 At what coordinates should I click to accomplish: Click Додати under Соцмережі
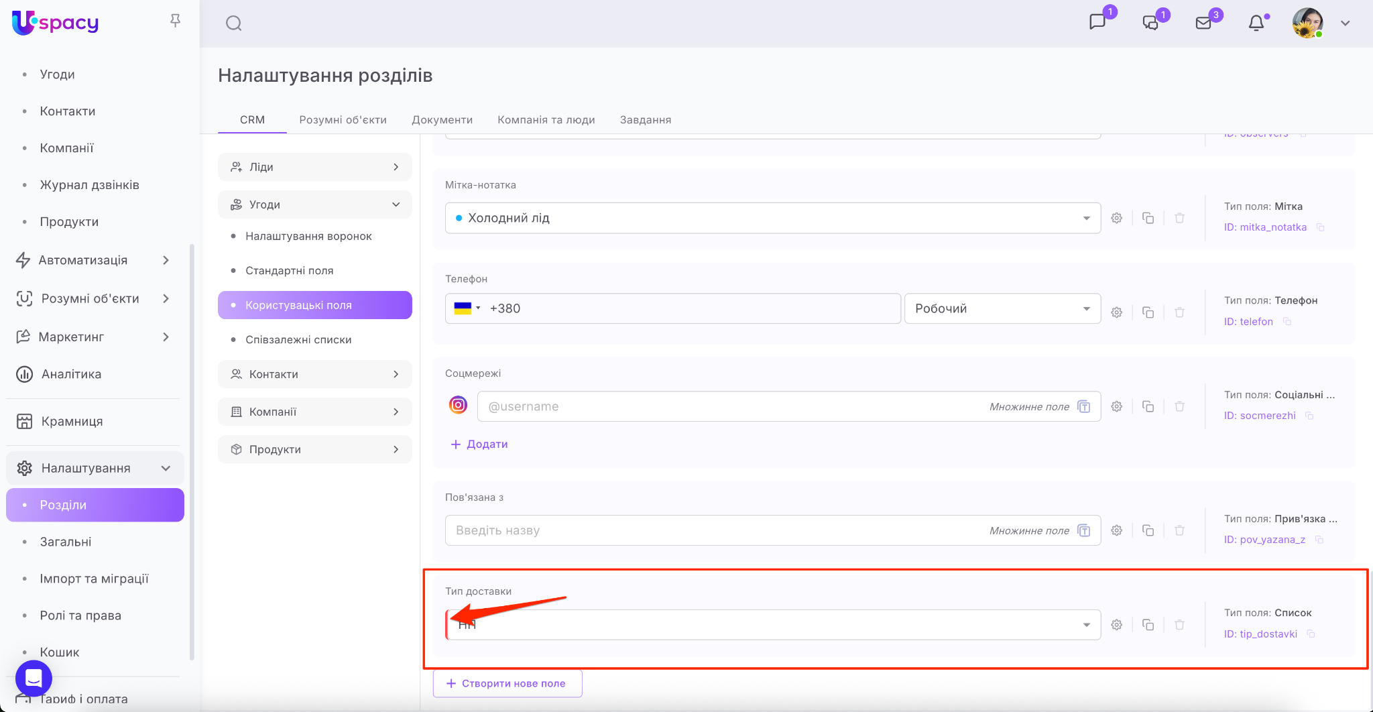click(x=479, y=444)
